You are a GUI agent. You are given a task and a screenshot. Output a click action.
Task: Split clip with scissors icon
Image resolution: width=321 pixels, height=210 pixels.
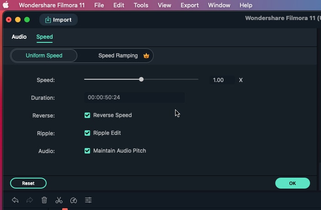(59, 200)
